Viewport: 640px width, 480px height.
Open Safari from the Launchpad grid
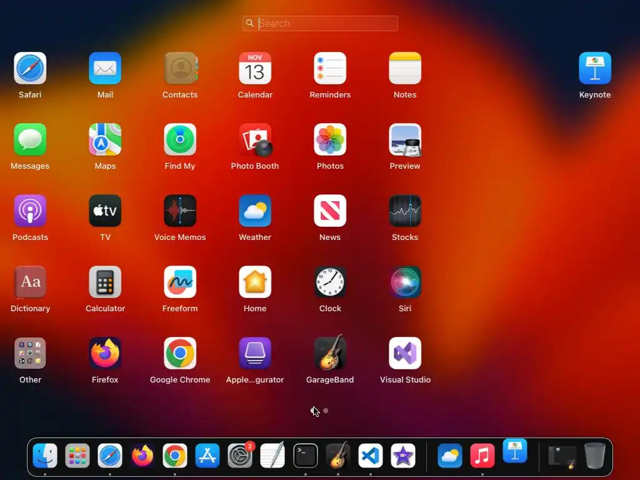pos(30,68)
